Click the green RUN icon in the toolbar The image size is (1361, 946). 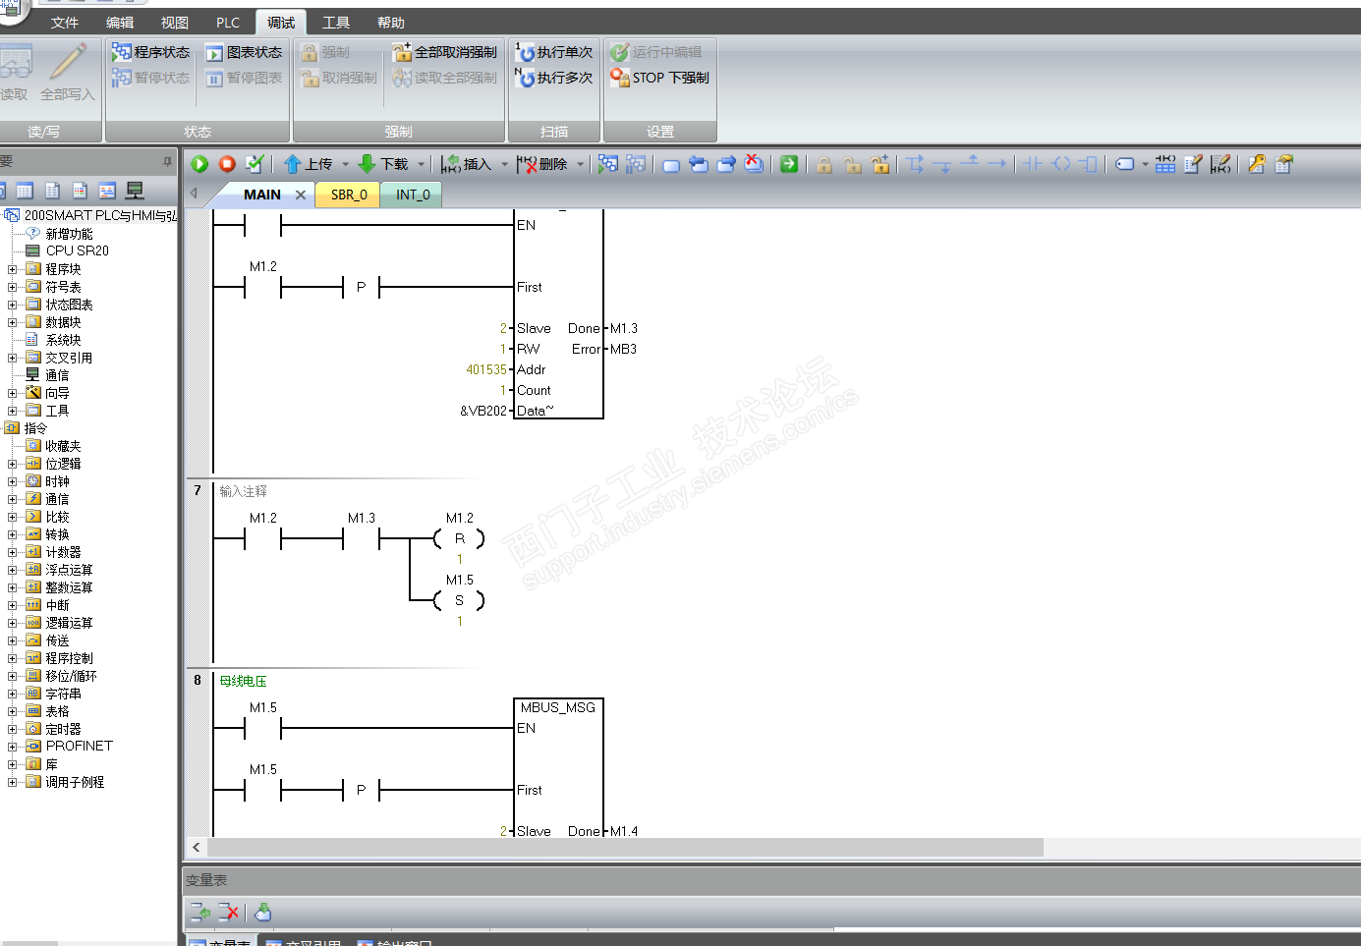[x=199, y=164]
